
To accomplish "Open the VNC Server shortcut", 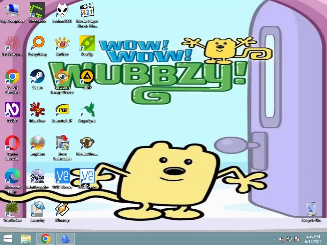I will click(x=87, y=179).
